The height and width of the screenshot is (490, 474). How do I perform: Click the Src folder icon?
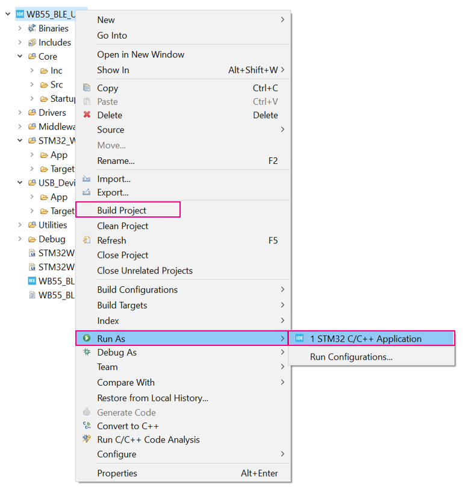pos(44,85)
